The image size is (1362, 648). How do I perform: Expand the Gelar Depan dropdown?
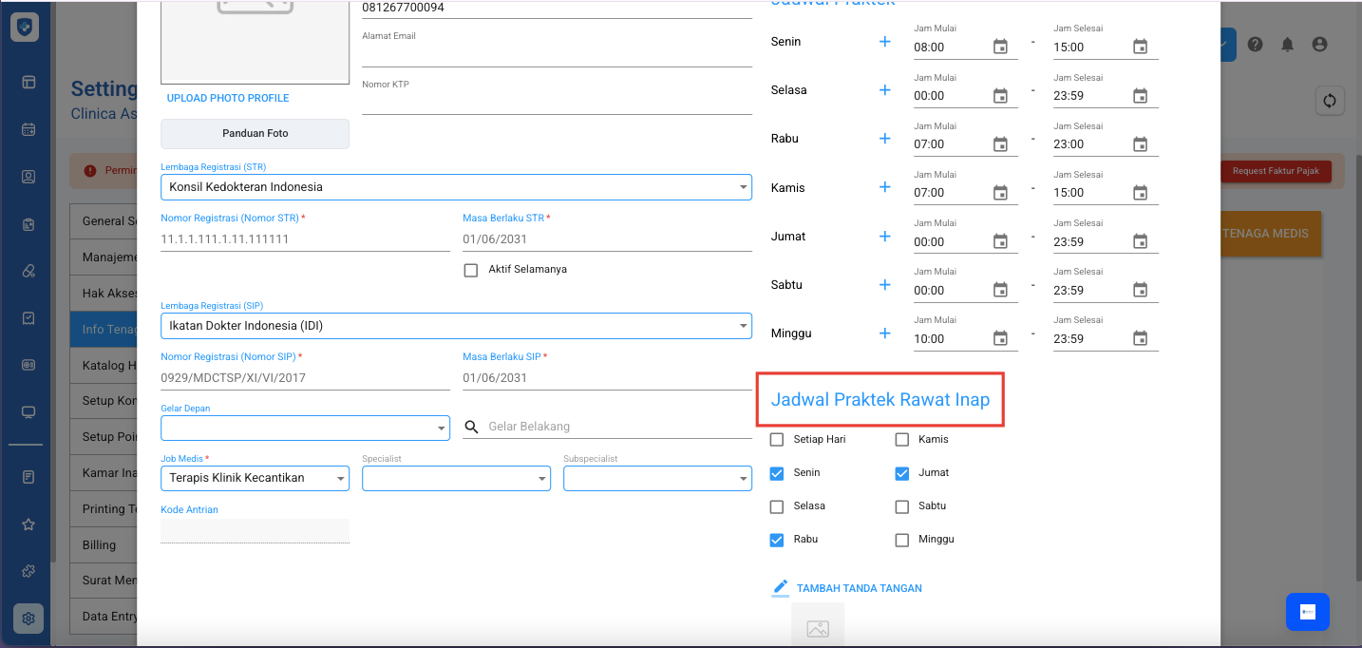pyautogui.click(x=304, y=429)
